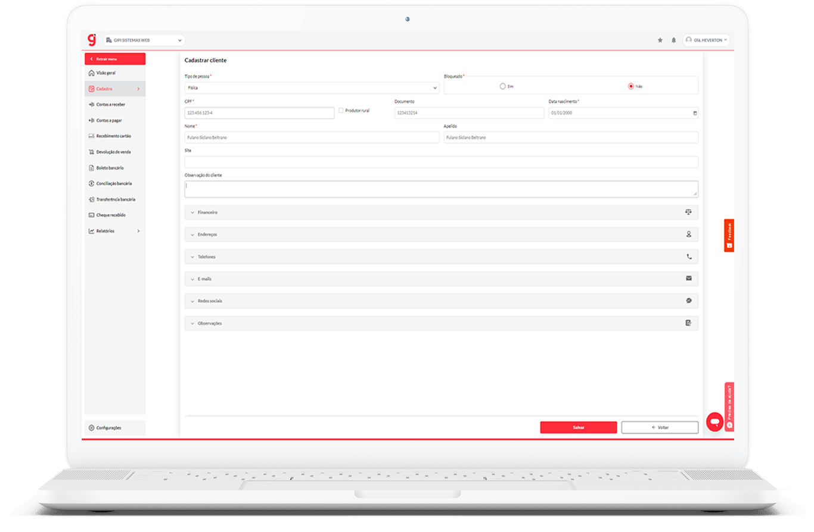Open the notifications bell icon
This screenshot has width=814, height=532.
click(674, 40)
